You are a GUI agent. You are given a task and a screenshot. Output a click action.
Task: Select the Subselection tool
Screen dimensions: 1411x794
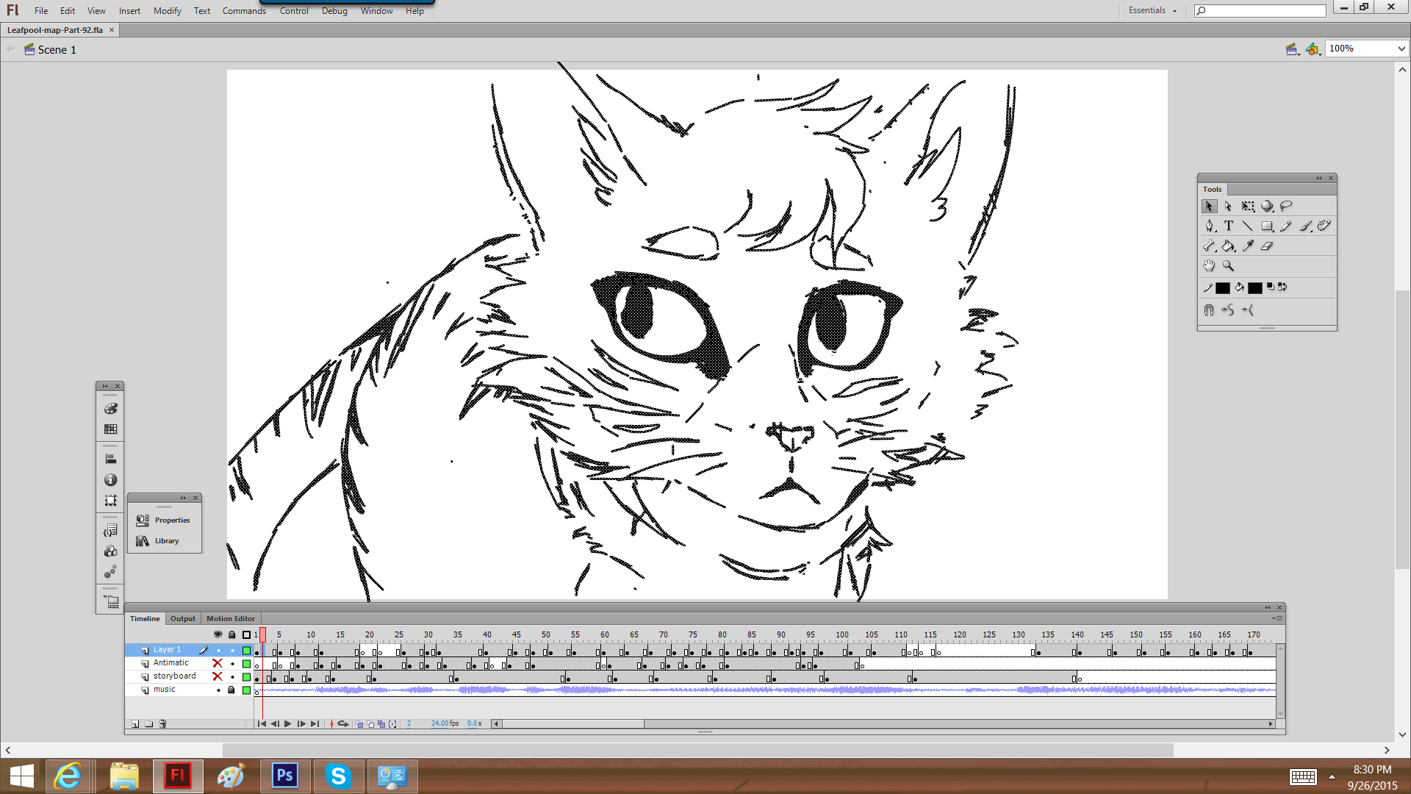pos(1228,207)
